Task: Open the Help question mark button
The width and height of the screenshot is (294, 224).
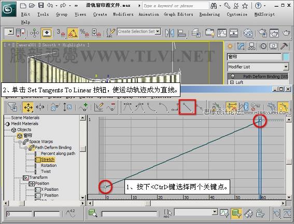Action: (x=258, y=6)
